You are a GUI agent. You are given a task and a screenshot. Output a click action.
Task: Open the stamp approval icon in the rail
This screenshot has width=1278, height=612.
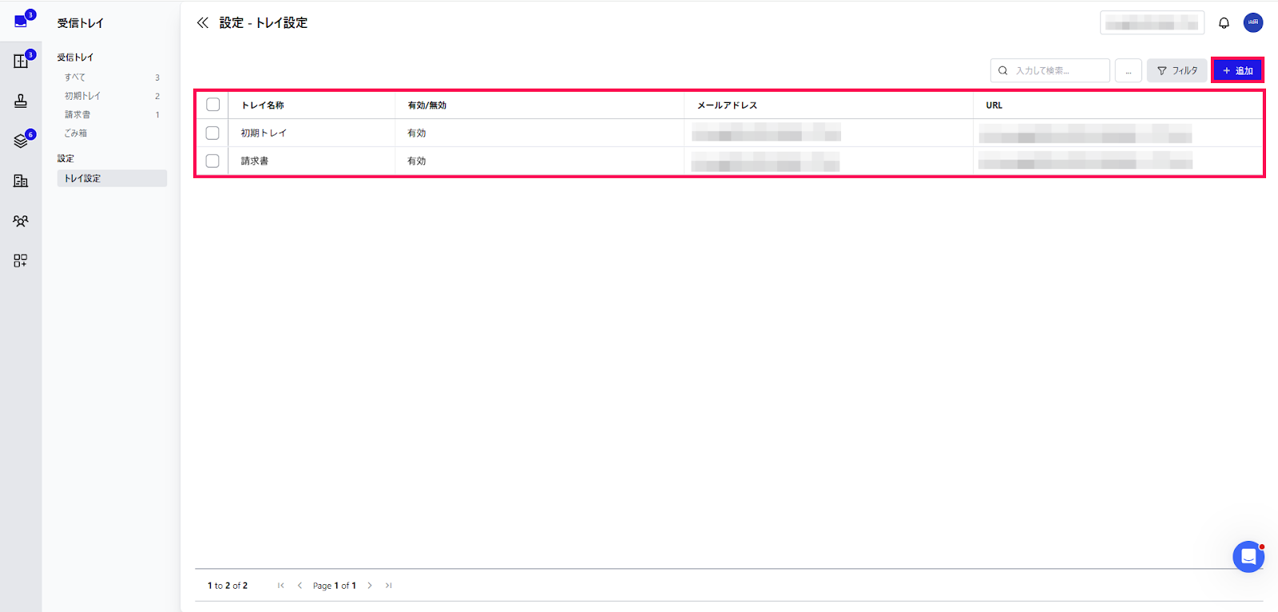click(21, 101)
